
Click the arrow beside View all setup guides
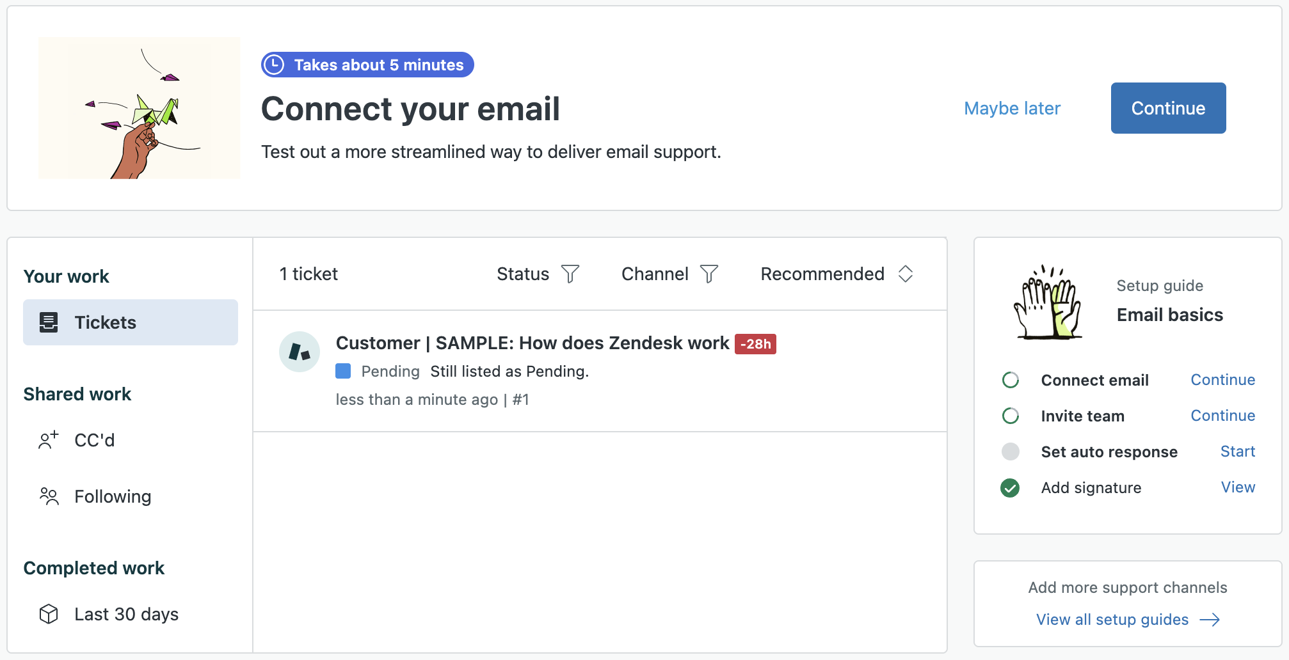pyautogui.click(x=1209, y=620)
